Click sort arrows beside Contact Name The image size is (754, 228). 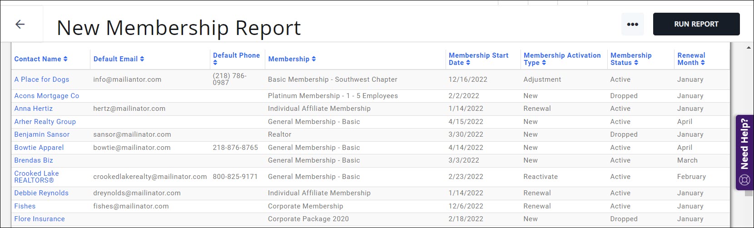(65, 59)
